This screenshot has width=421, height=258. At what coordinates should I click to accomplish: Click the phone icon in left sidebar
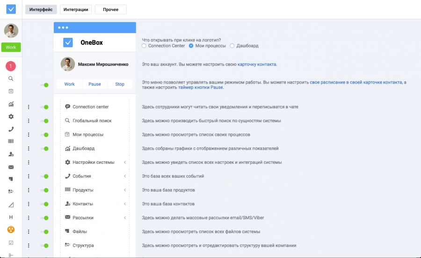coord(11,129)
